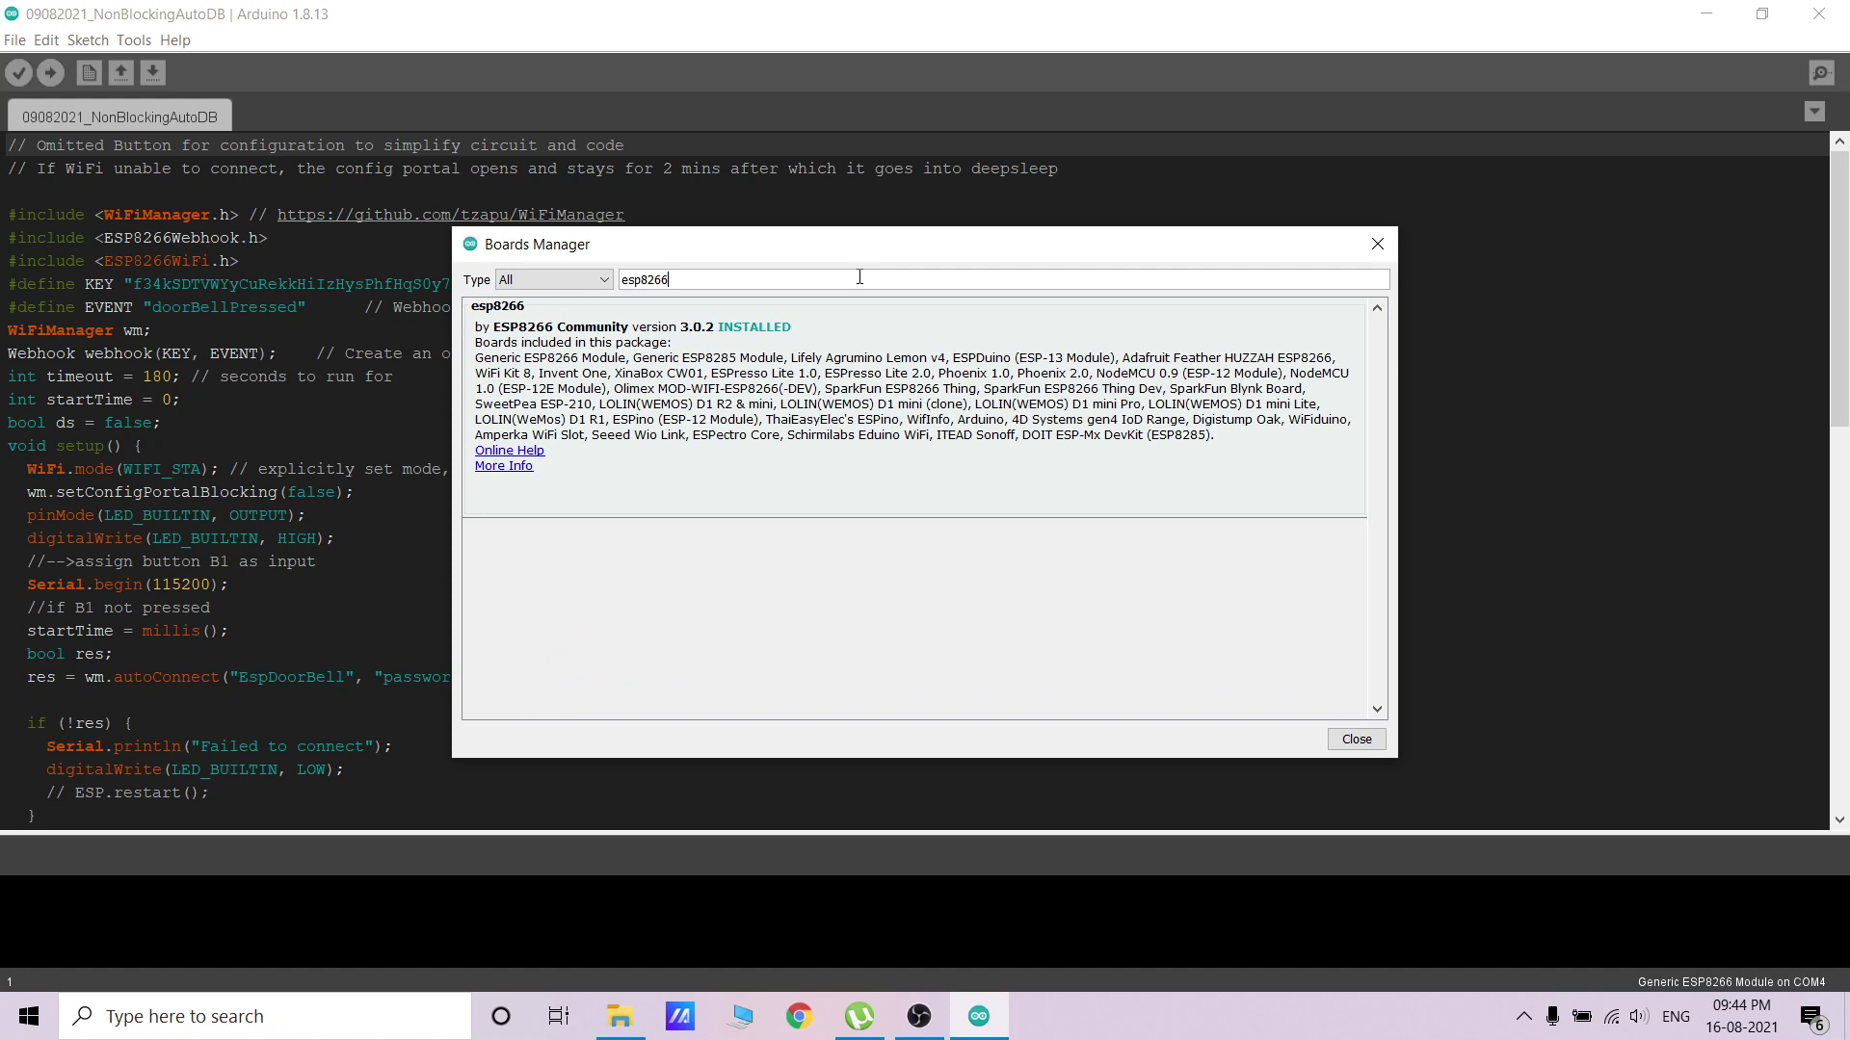The height and width of the screenshot is (1040, 1850).
Task: Click the ENG language indicator
Action: pos(1676,1017)
